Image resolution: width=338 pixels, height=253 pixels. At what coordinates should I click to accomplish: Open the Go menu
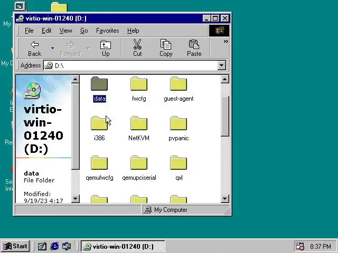(x=84, y=31)
